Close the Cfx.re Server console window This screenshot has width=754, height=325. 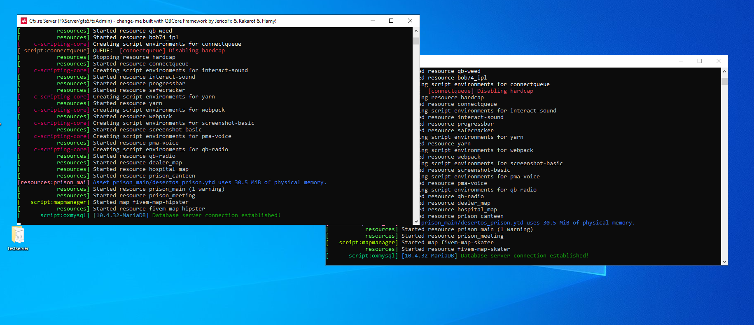point(410,21)
